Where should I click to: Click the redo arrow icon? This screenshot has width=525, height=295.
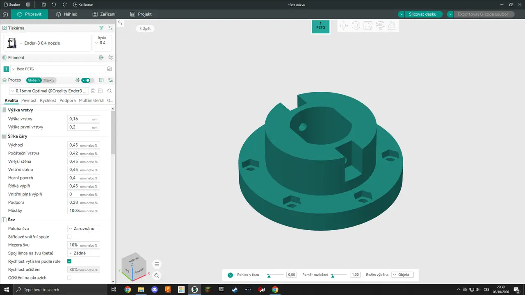pyautogui.click(x=65, y=5)
